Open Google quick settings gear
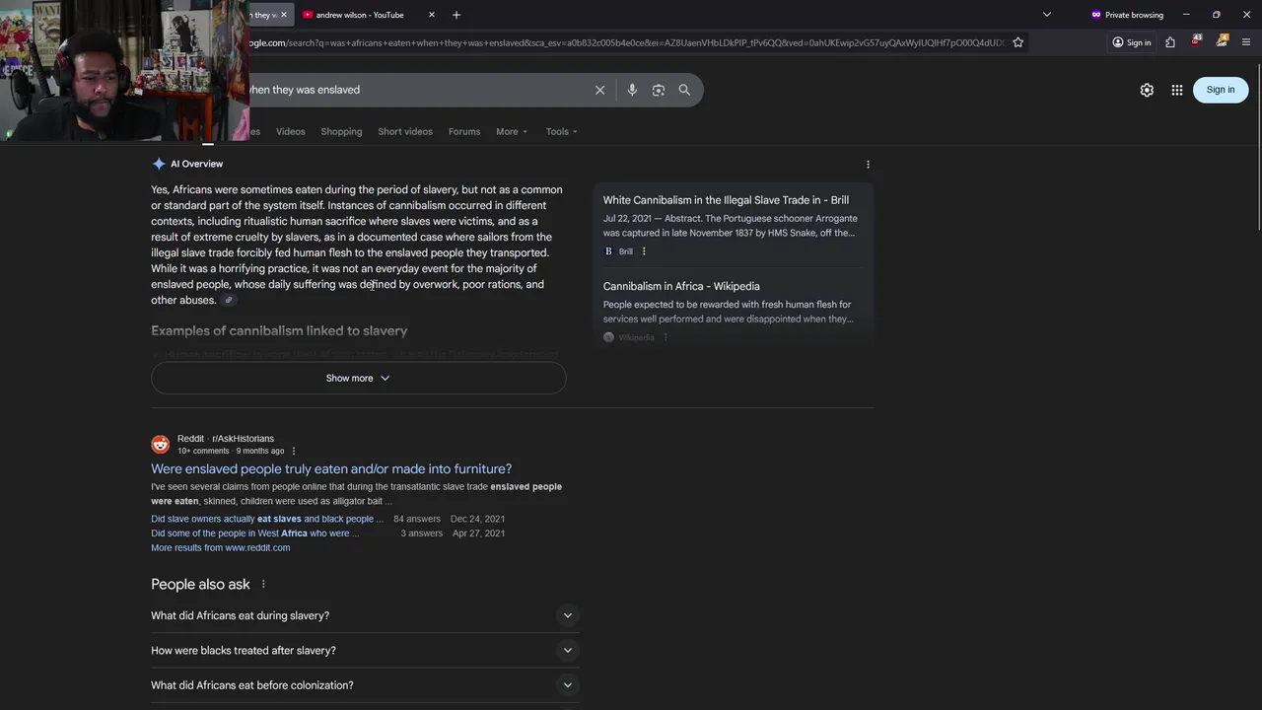Image resolution: width=1262 pixels, height=710 pixels. coord(1147,90)
